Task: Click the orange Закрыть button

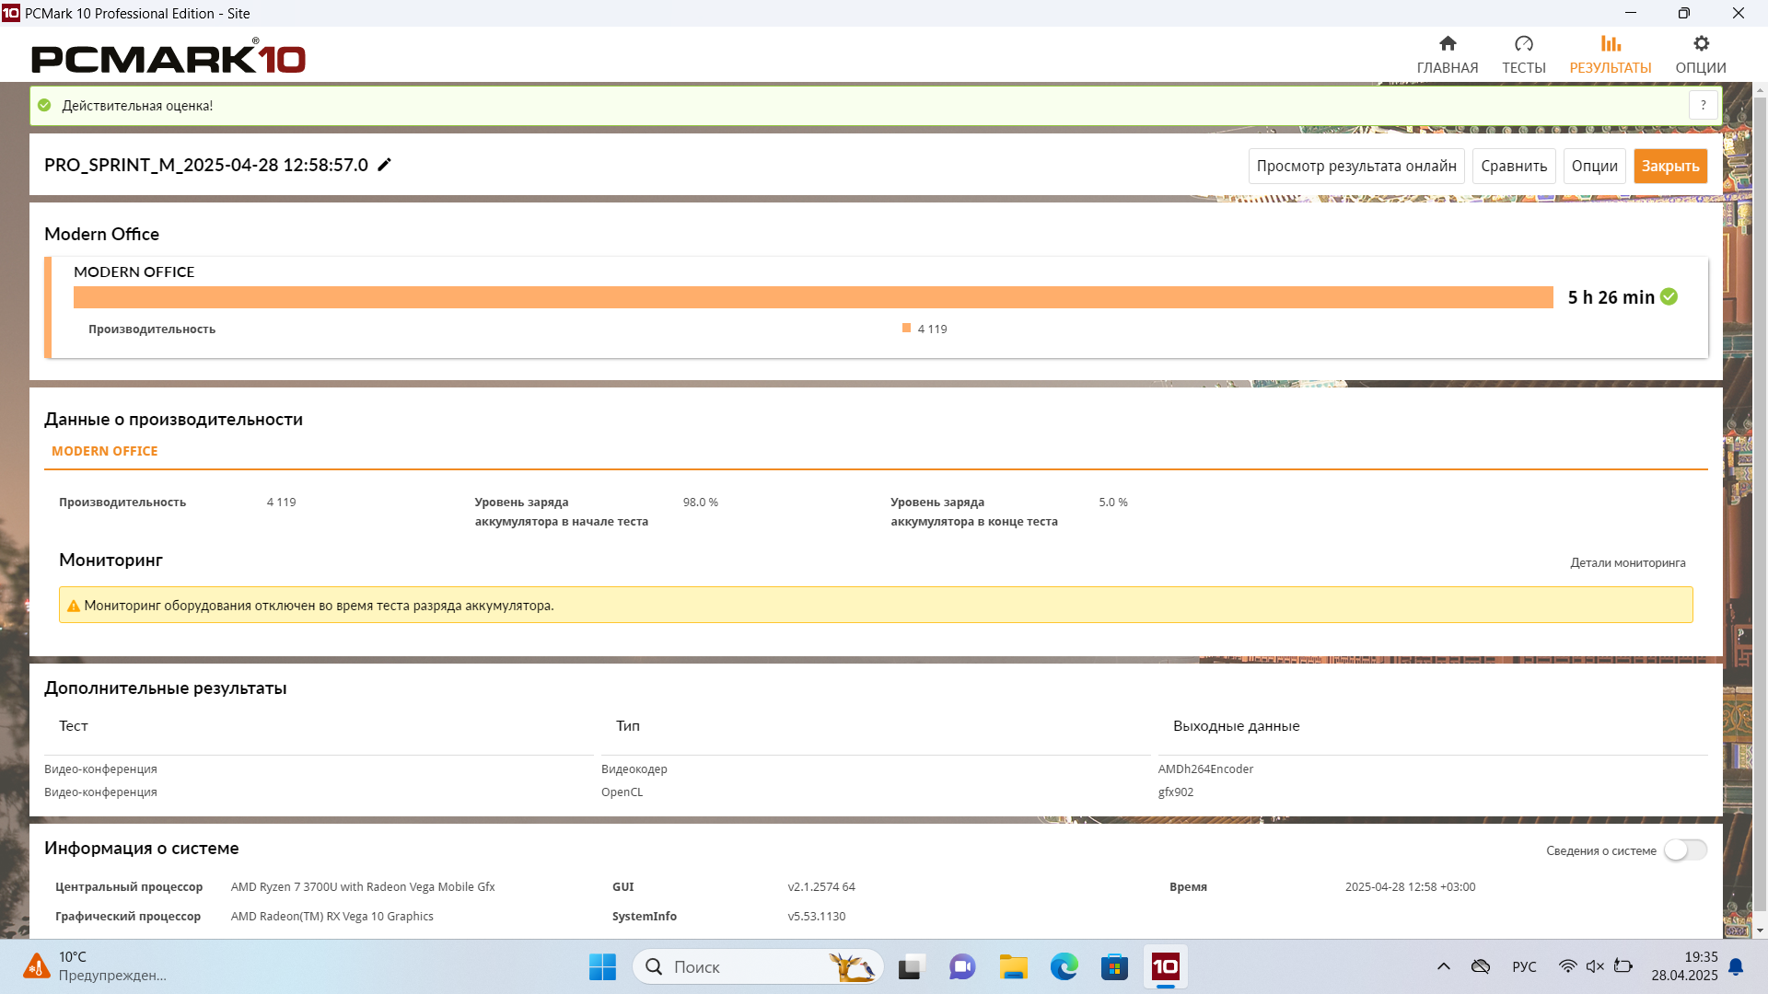Action: pyautogui.click(x=1670, y=167)
